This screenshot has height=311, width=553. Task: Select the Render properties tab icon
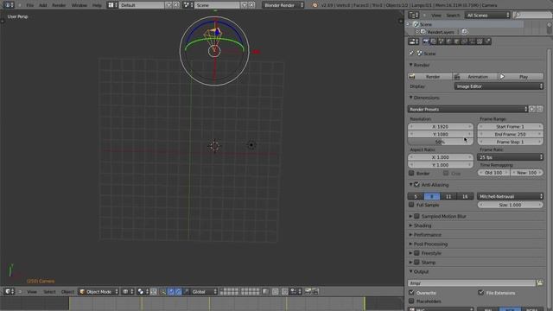pos(426,41)
